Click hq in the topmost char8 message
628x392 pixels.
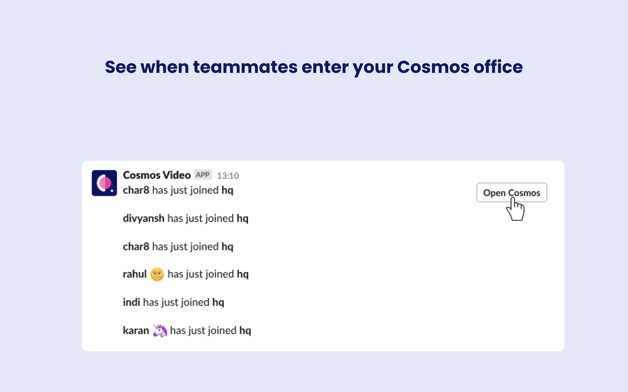point(227,190)
